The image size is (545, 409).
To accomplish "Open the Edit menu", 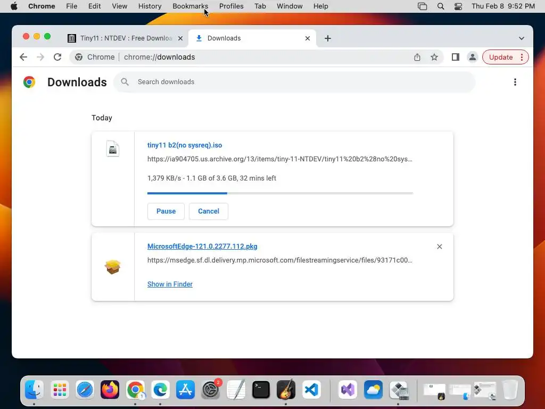I will point(94,6).
